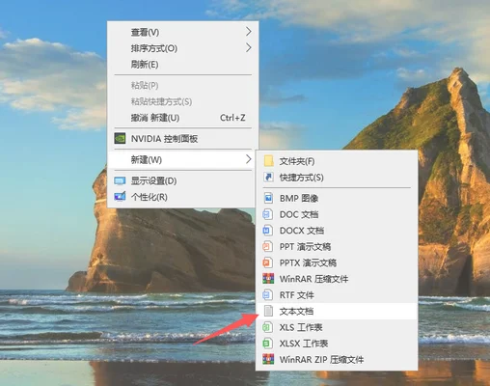The image size is (490, 386).
Task: Create a new RTF 文件
Action: tap(337, 294)
